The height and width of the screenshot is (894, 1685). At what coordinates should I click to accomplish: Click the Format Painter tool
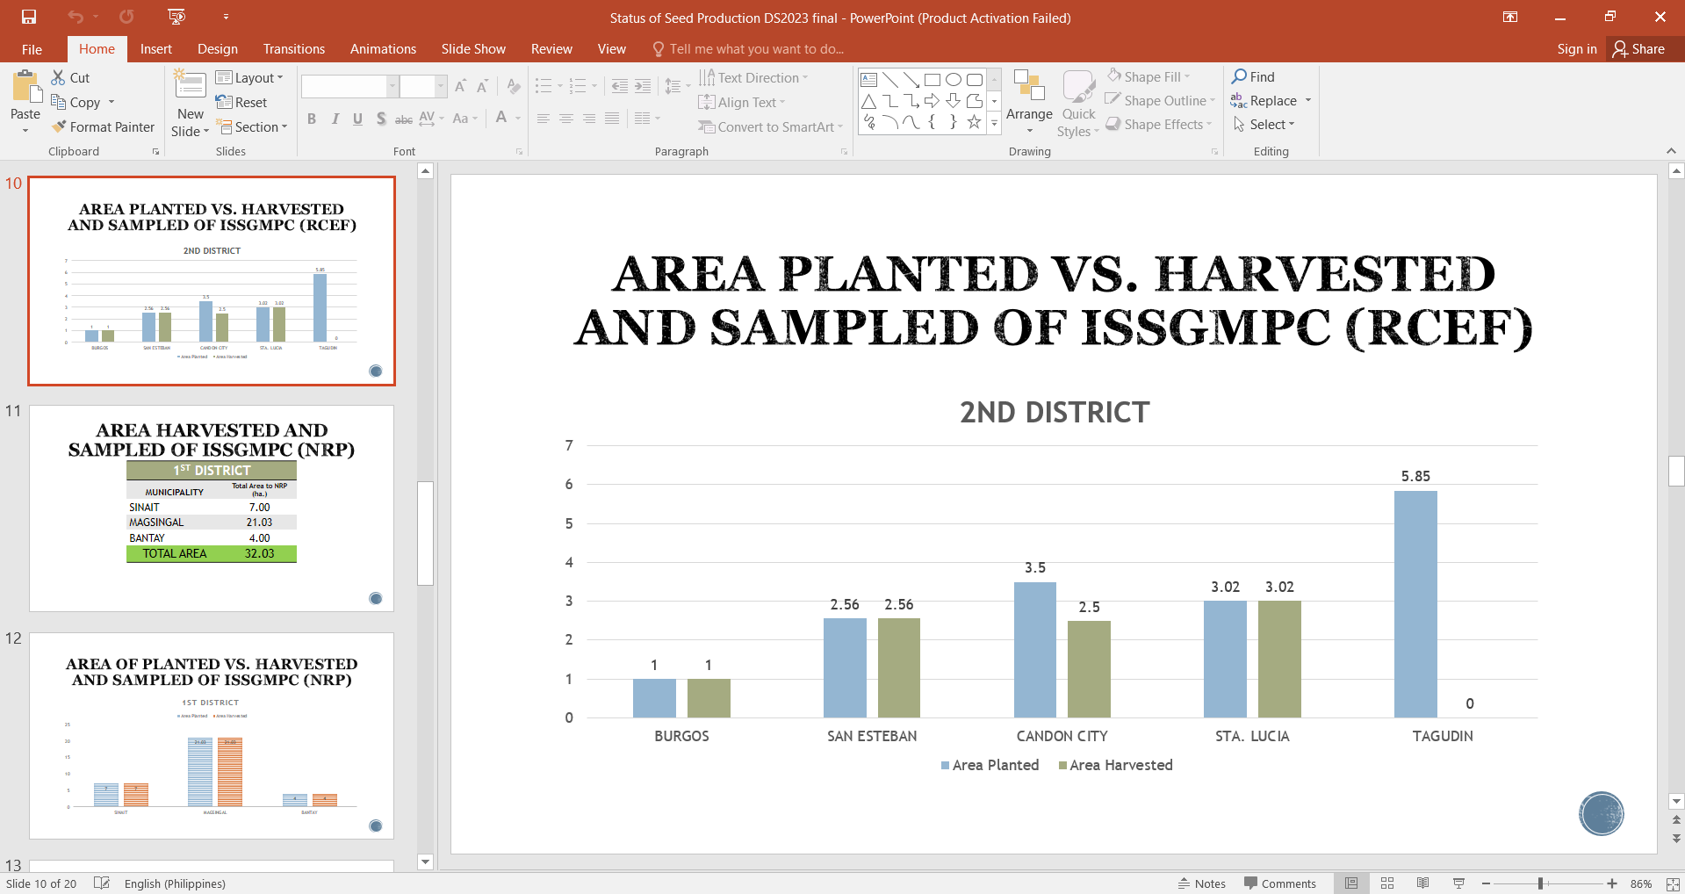click(103, 127)
